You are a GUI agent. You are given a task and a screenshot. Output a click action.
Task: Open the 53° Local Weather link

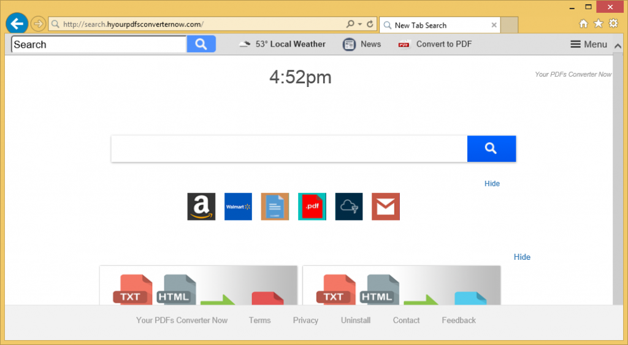pos(290,44)
